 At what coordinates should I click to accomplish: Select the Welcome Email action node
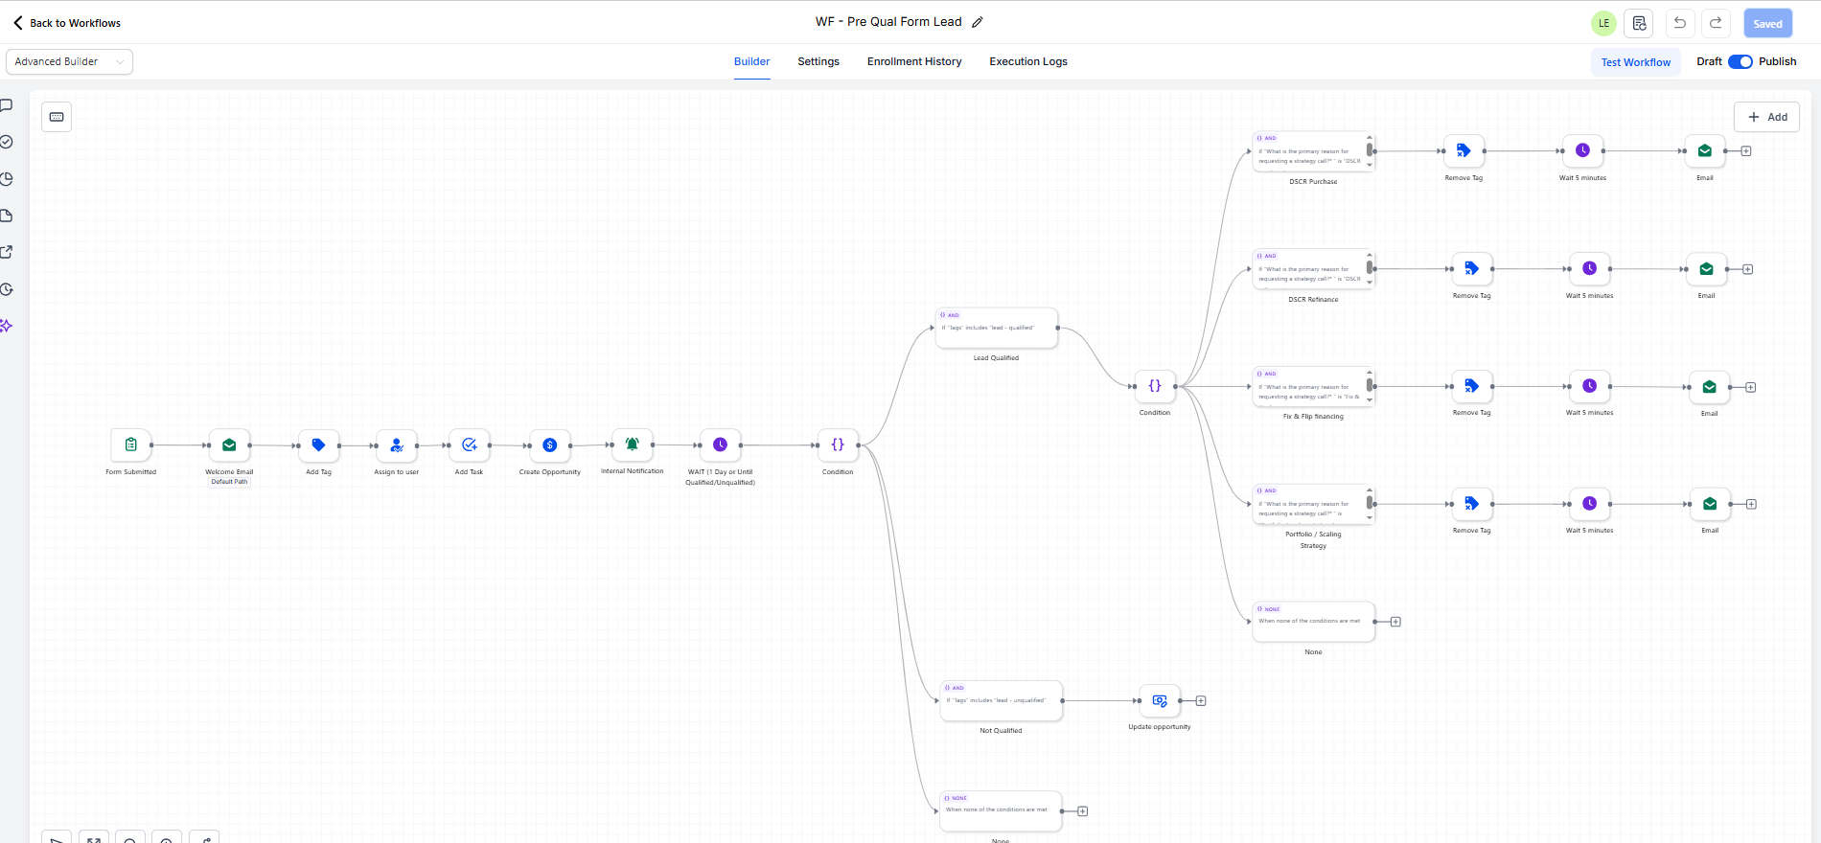click(229, 444)
